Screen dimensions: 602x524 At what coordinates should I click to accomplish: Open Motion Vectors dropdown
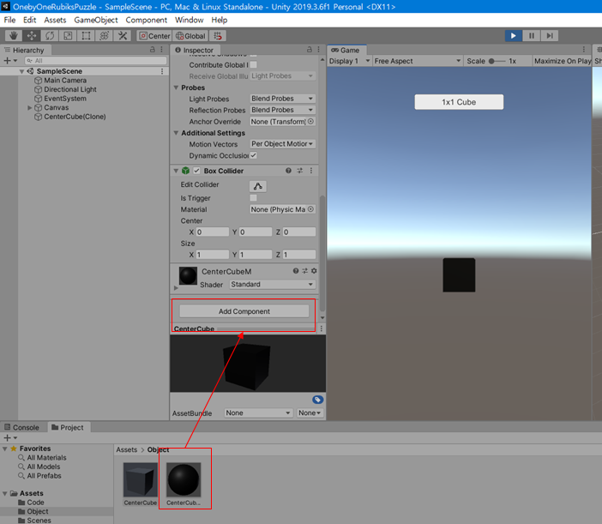[283, 144]
